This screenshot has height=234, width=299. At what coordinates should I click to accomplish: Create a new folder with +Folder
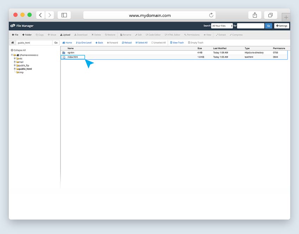point(27,35)
